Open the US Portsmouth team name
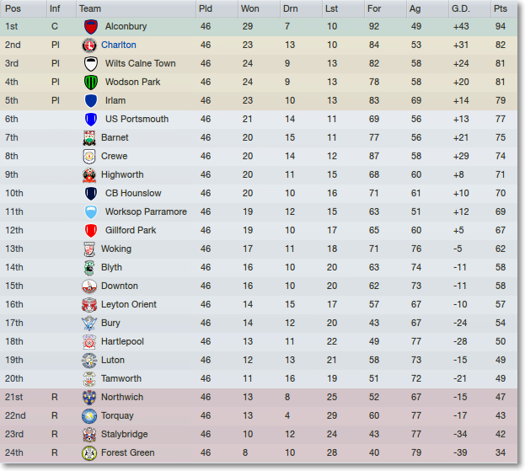This screenshot has width=525, height=471. point(137,119)
